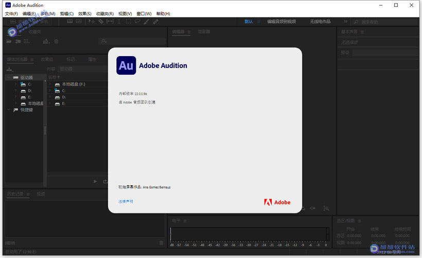Click the Open File folder icon
Viewport: 422px width, 258px height.
pyautogui.click(x=9, y=41)
